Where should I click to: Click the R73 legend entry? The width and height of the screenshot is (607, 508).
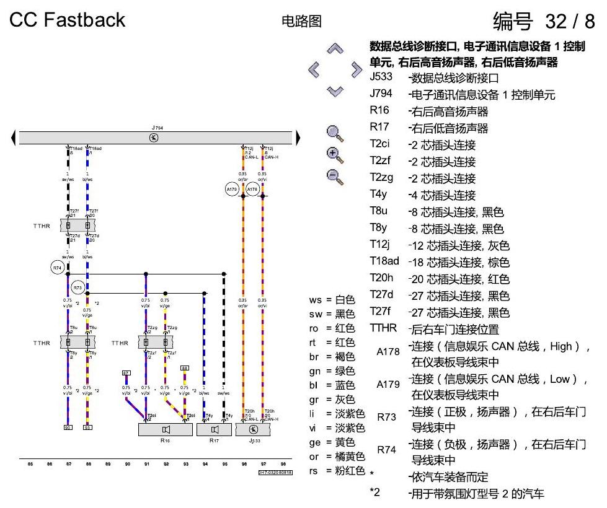[x=482, y=419]
